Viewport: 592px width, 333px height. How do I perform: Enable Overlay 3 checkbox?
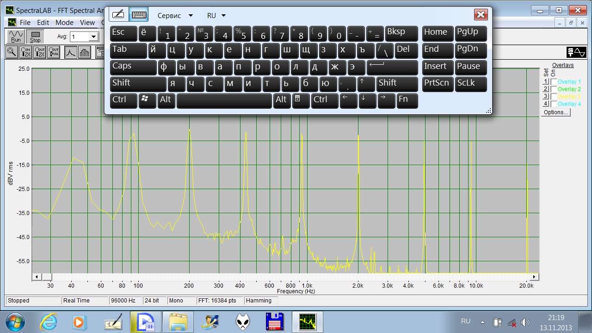pyautogui.click(x=554, y=97)
